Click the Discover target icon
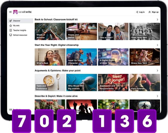Viewport: 168px width, 133px height. pyautogui.click(x=11, y=21)
